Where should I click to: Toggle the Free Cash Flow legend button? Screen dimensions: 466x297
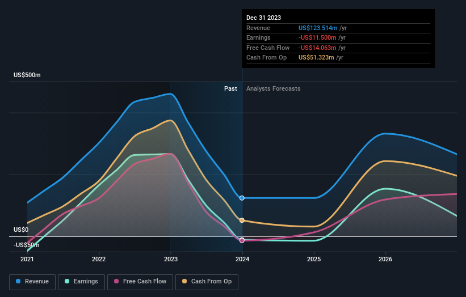[x=140, y=282]
